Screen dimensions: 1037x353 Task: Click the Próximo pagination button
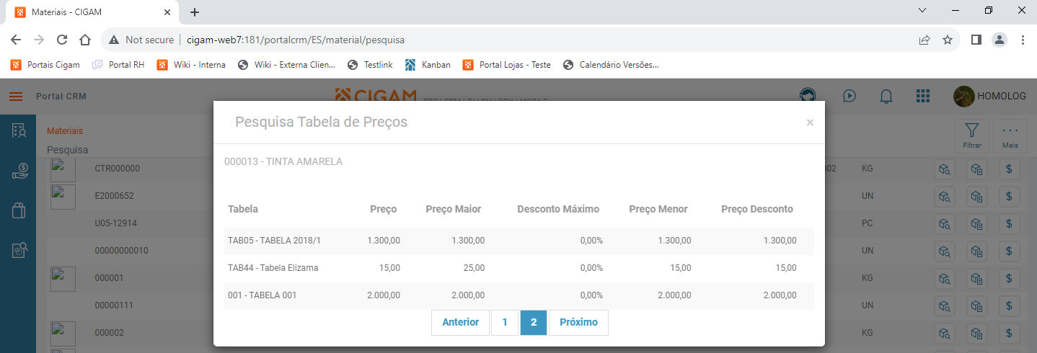click(578, 323)
